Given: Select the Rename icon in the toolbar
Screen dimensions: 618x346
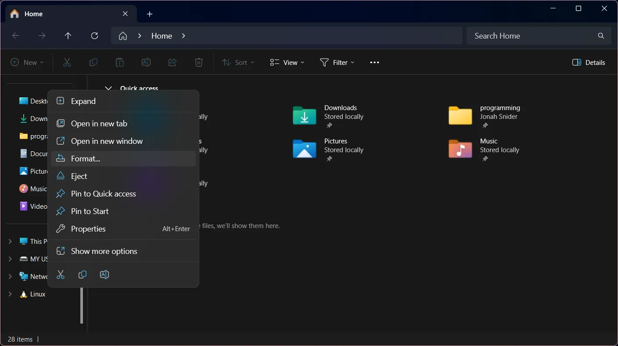Looking at the screenshot, I should point(146,62).
